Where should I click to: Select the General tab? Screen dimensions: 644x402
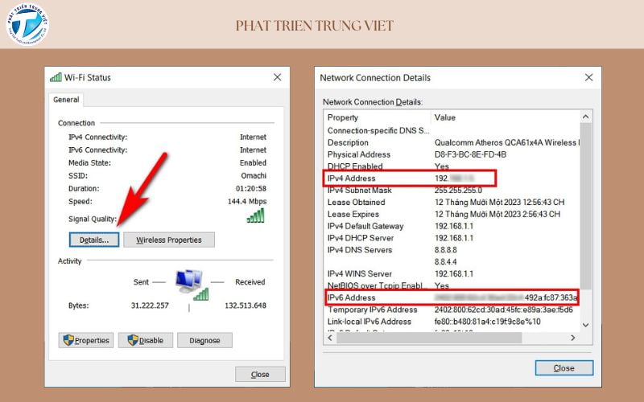[x=66, y=100]
